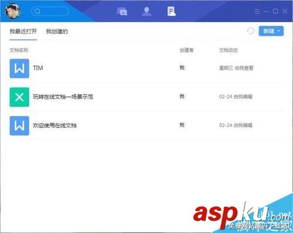Open the messages chat icon

[x=122, y=11]
